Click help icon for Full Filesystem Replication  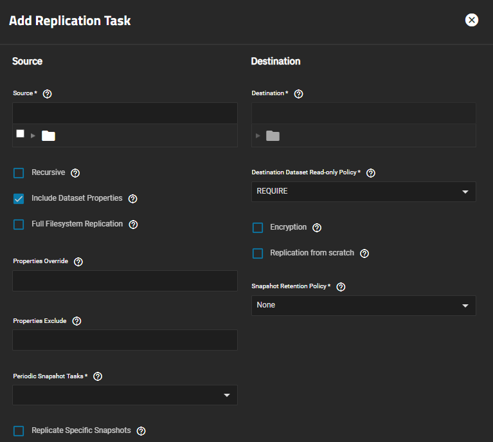[133, 225]
